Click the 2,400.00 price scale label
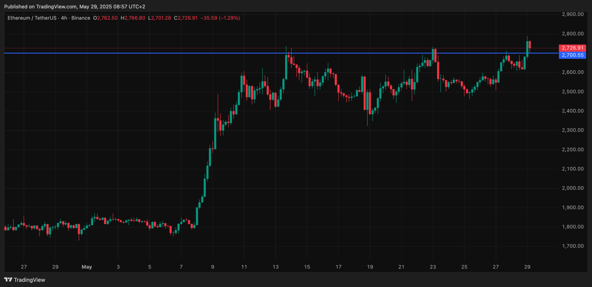The width and height of the screenshot is (592, 287). (573, 111)
